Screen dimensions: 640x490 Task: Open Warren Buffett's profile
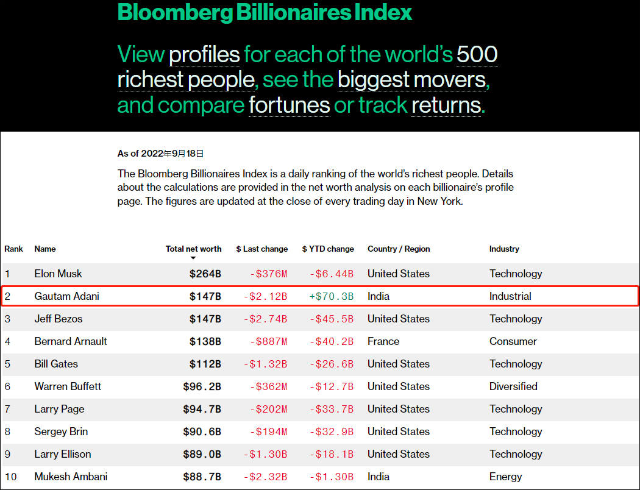pyautogui.click(x=68, y=386)
